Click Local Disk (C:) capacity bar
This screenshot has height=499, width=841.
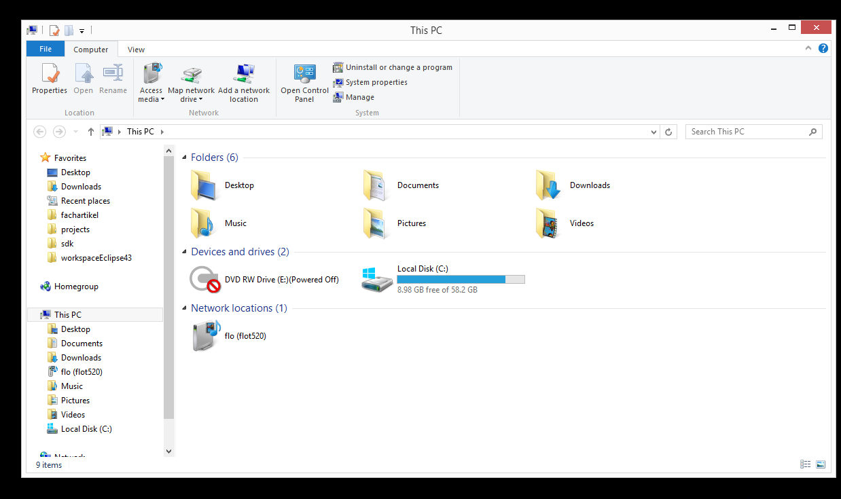tap(461, 279)
